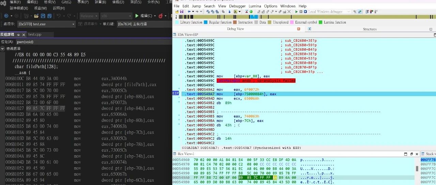The width and height of the screenshot is (436, 185).
Task: Click Visual Studio undo arrow
Action: pos(59,16)
